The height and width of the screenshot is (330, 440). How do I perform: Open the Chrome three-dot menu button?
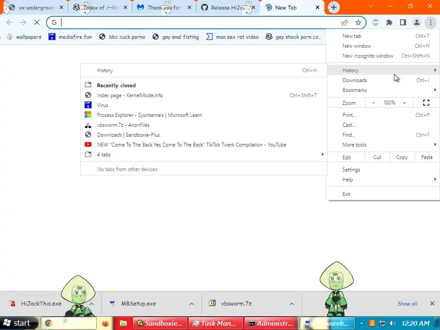click(x=431, y=22)
